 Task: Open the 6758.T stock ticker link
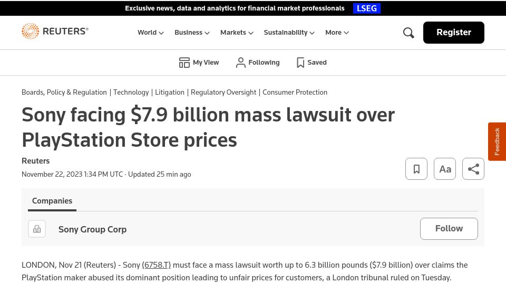pyautogui.click(x=156, y=265)
